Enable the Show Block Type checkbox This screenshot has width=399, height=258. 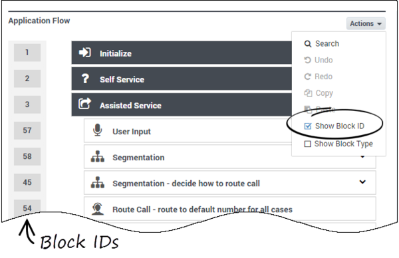(308, 144)
